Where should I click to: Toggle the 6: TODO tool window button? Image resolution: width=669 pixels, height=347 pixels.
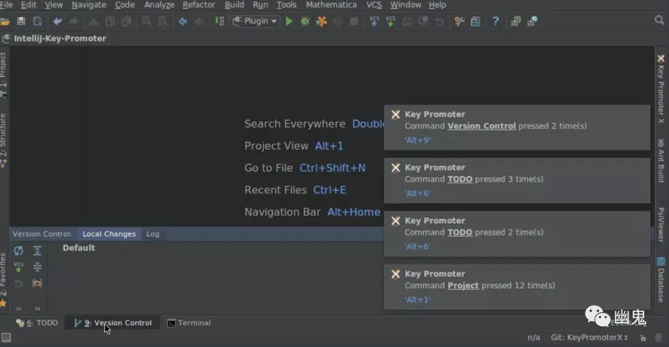(x=37, y=323)
